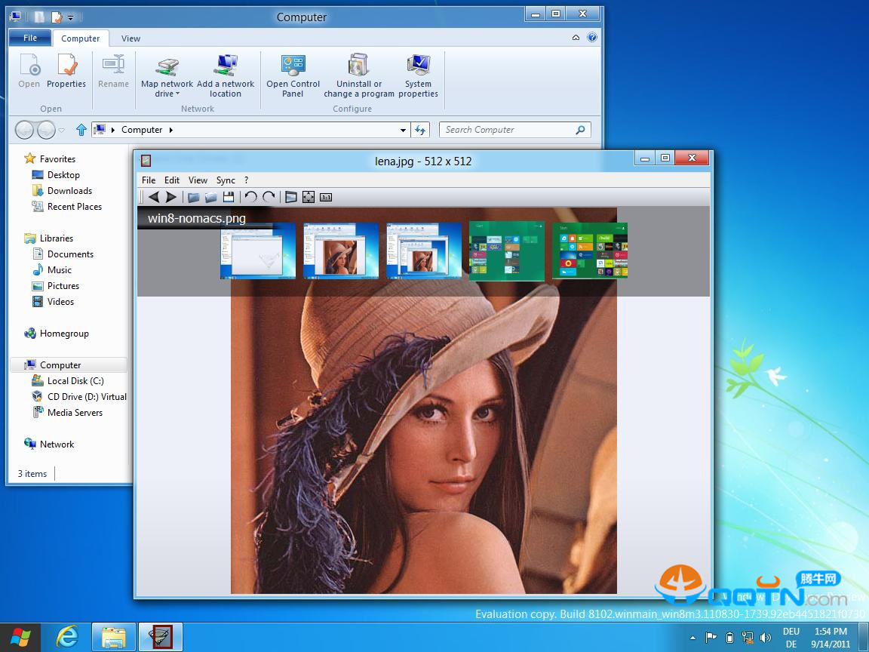The width and height of the screenshot is (869, 652).
Task: Collapse the Explorer ribbon with the chevron
Action: pos(576,38)
